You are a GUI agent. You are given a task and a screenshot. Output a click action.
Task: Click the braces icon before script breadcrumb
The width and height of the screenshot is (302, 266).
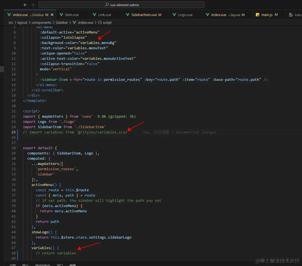[x=100, y=23]
